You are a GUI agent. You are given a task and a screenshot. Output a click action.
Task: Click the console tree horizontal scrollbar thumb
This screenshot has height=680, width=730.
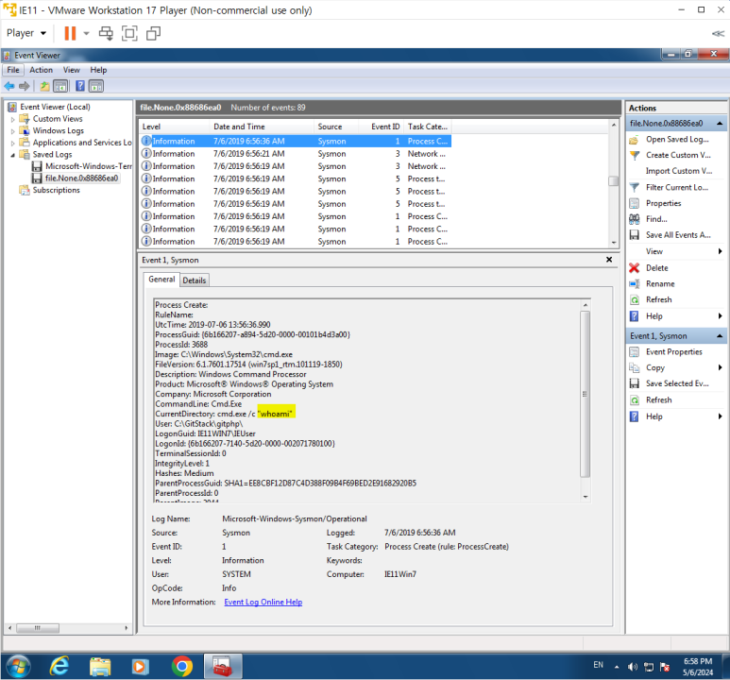coord(38,628)
